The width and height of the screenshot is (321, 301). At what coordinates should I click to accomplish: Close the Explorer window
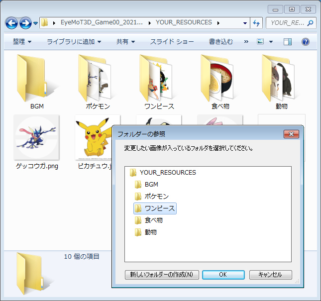[x=308, y=9]
